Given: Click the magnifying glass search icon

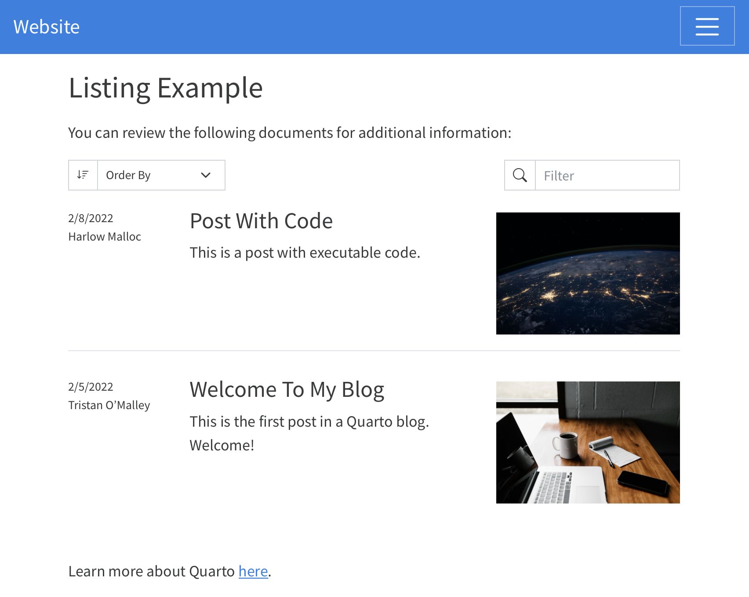Looking at the screenshot, I should tap(520, 175).
